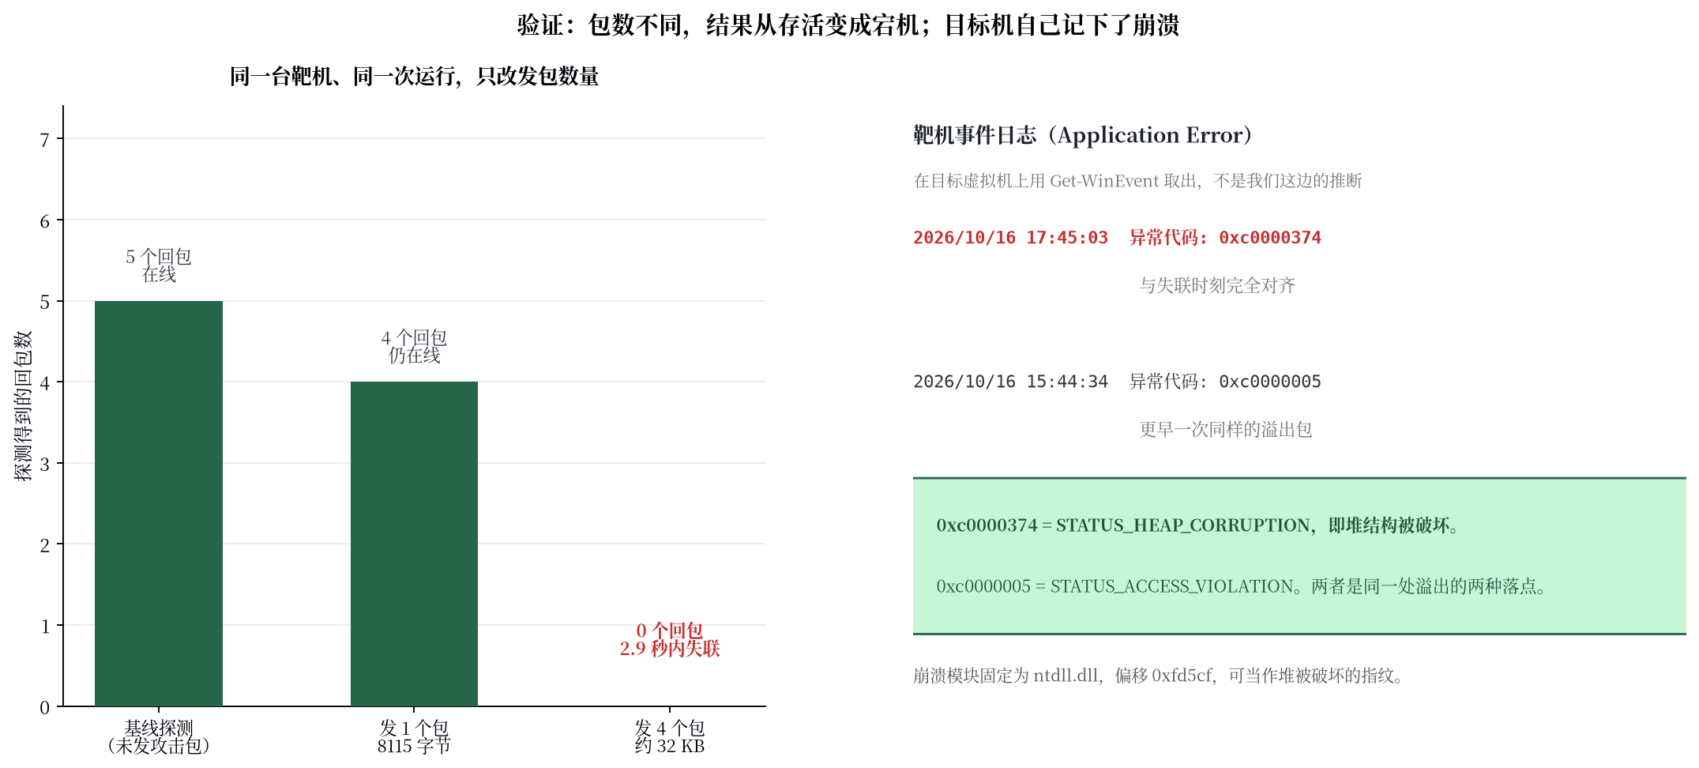Screen dimensions: 1699x768
Task: Click the green bar for 发 1 个包
Action: 414,544
